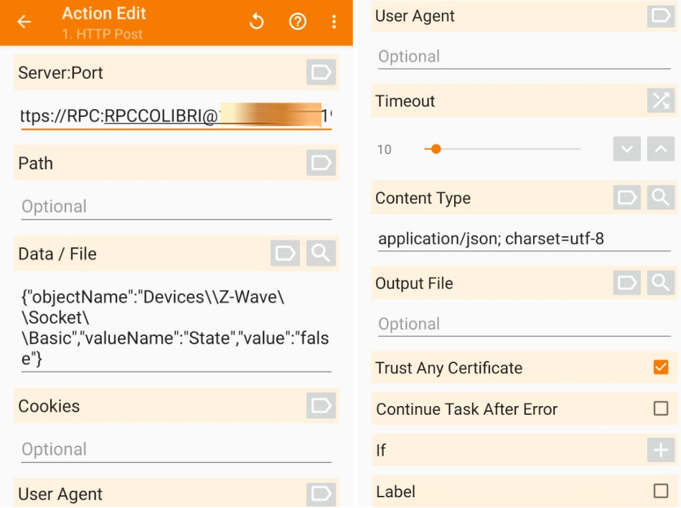Click the search icon for Data / File

321,253
